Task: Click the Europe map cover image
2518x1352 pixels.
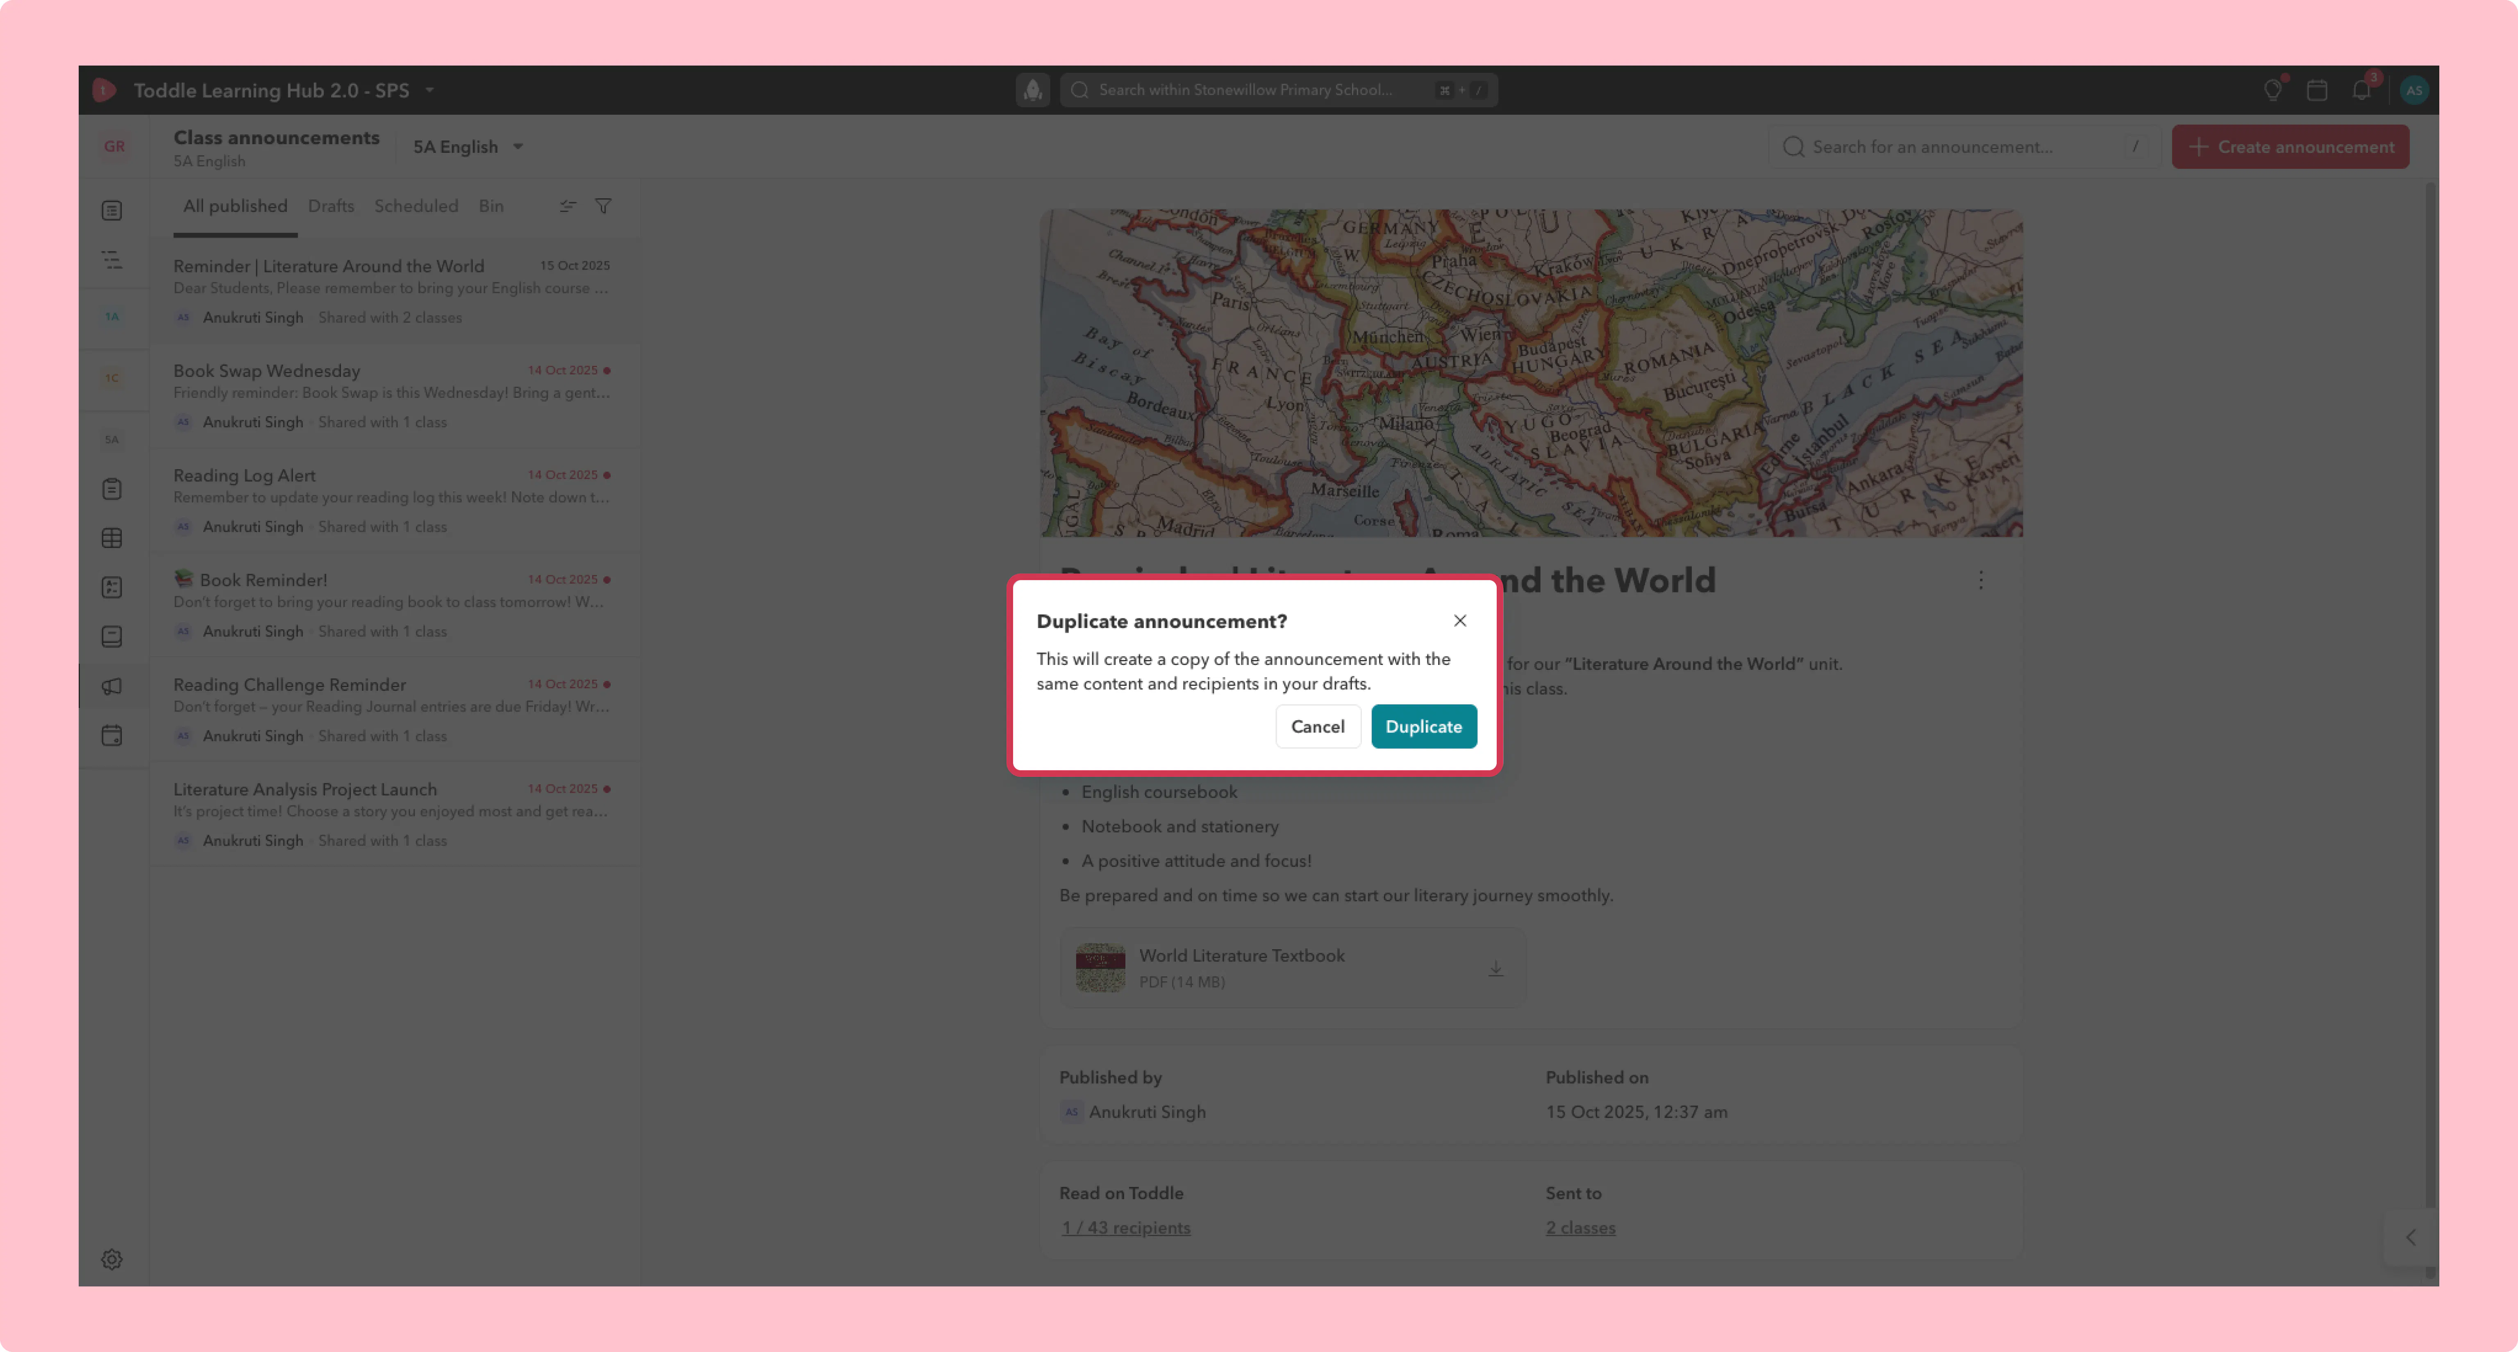Action: click(x=1531, y=373)
